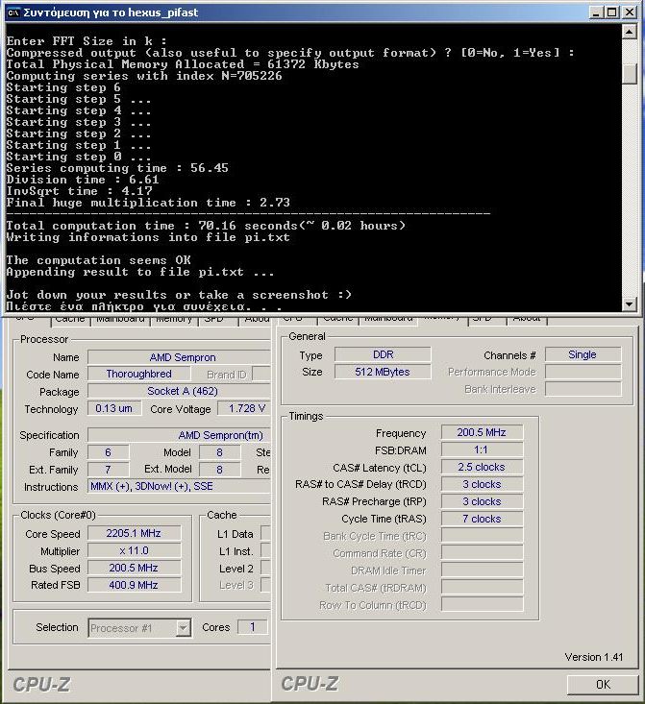Click the RAS# Precharge value 3 clocks

(482, 501)
